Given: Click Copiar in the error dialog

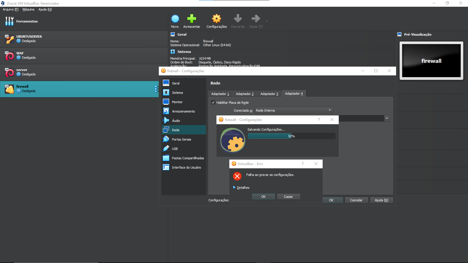Looking at the screenshot, I should [x=288, y=197].
